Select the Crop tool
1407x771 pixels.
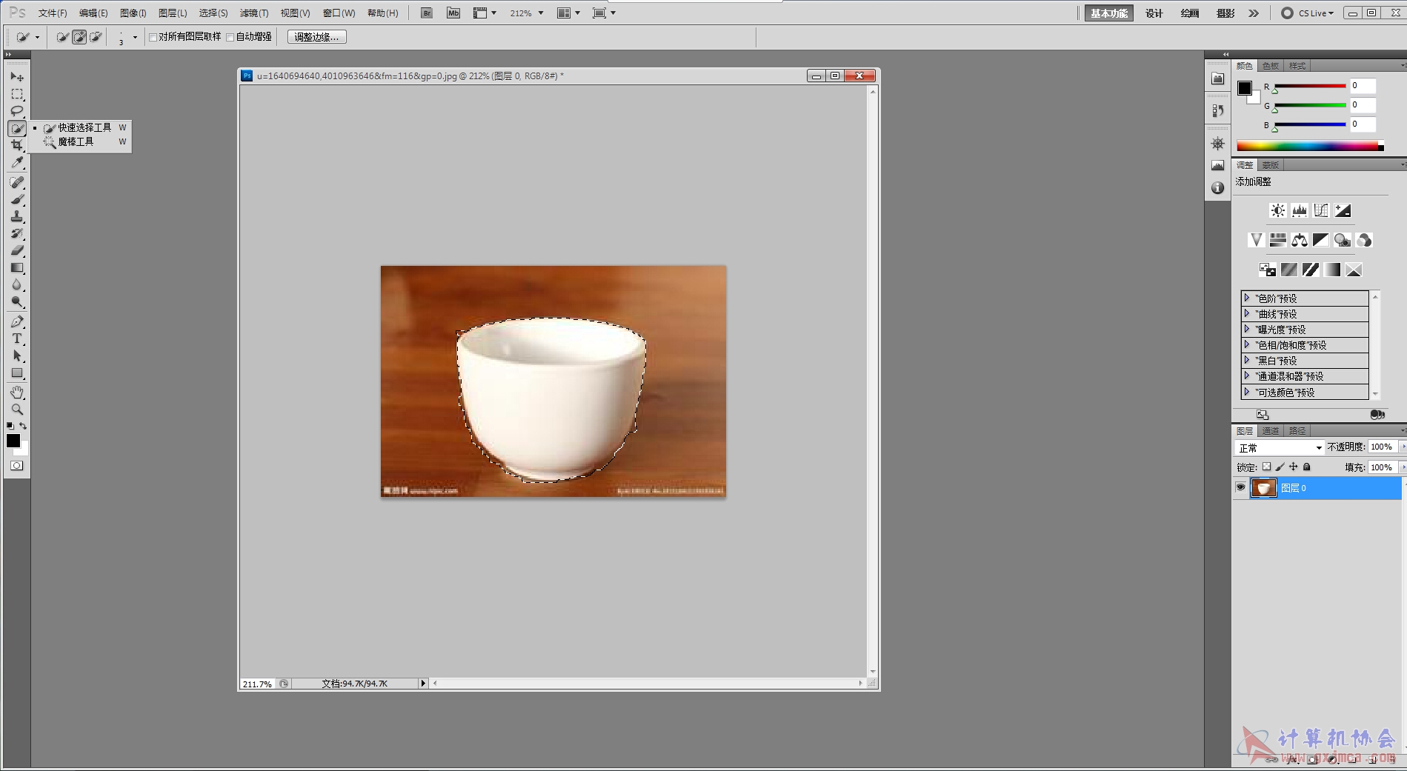pos(17,145)
